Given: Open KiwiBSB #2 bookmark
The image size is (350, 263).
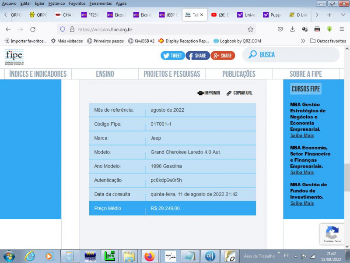Looking at the screenshot, I should tap(141, 41).
